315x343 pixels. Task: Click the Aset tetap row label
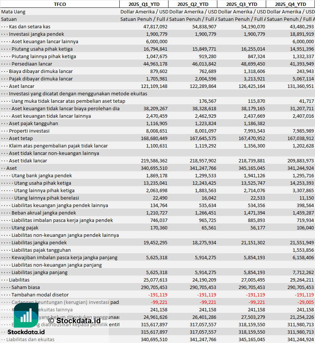[21, 138]
